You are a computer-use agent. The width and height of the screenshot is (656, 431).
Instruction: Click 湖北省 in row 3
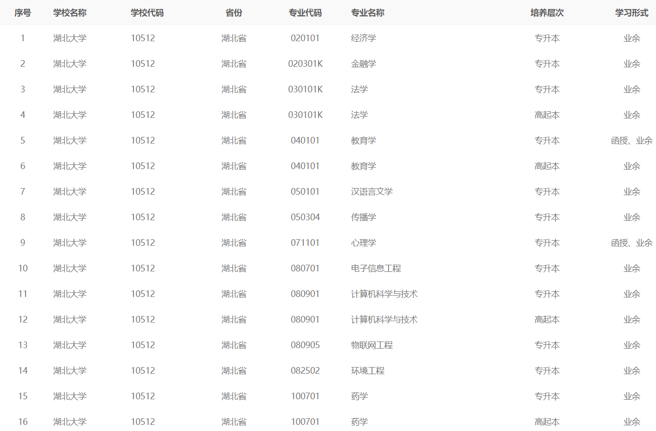(x=234, y=90)
